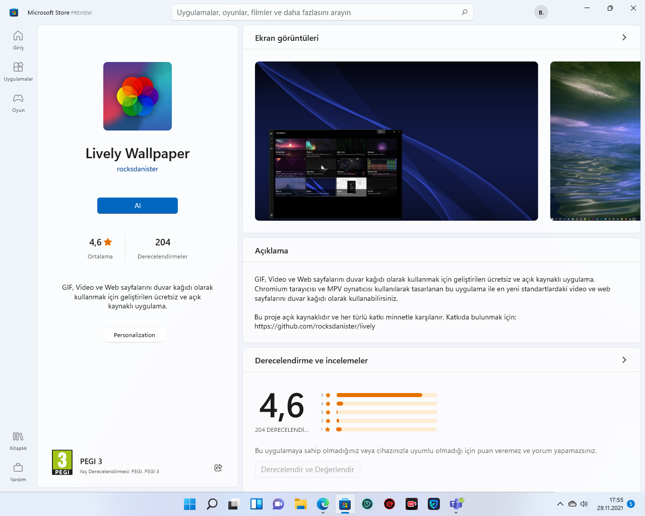The image size is (645, 516).
Task: Open Kitaplık library in sidebar
Action: pyautogui.click(x=18, y=440)
